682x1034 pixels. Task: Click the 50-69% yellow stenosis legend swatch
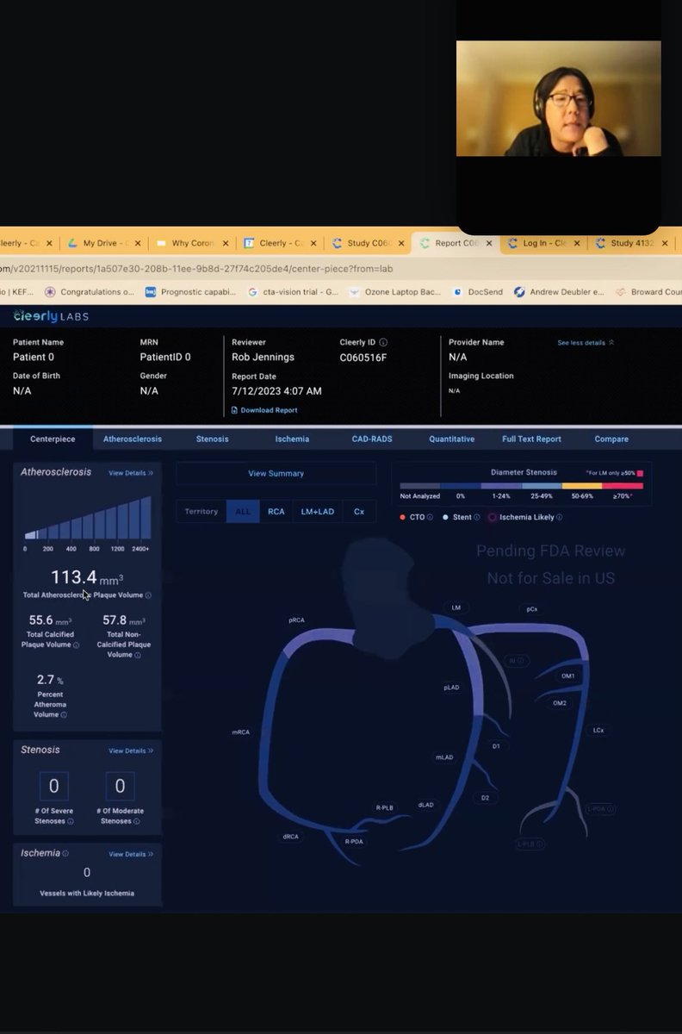(x=582, y=487)
